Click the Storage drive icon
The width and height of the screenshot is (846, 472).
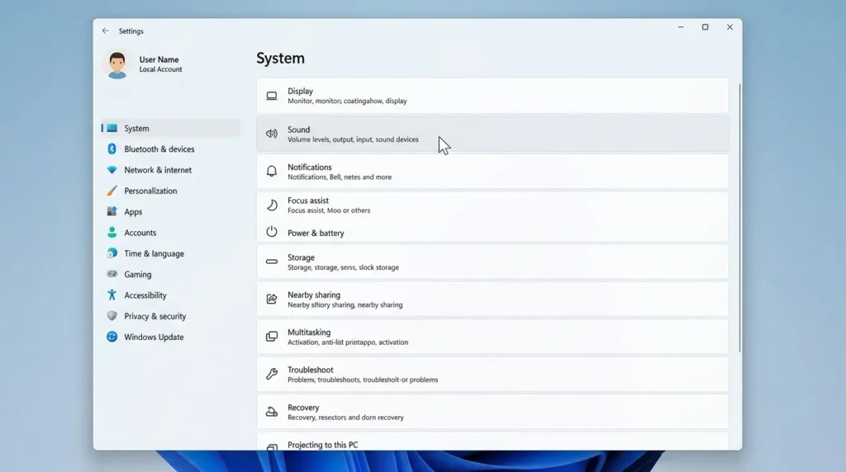point(272,262)
